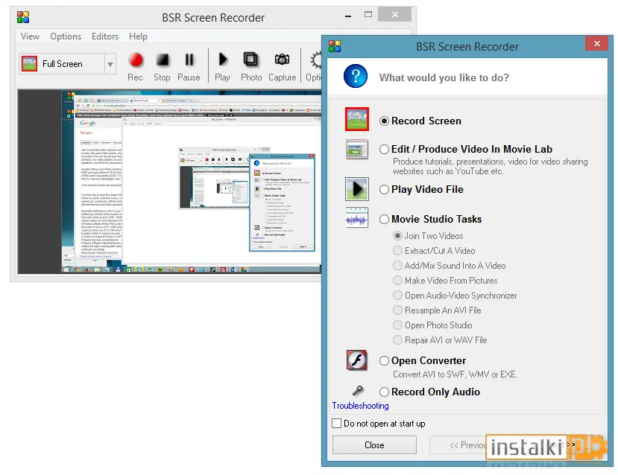The image size is (618, 475).
Task: Close the dialog with red X button
Action: point(596,43)
